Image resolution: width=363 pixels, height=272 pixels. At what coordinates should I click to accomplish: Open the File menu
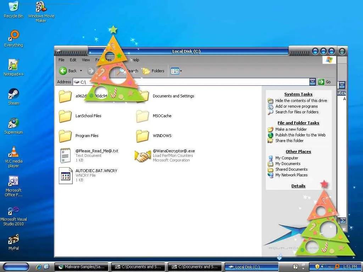click(x=61, y=60)
